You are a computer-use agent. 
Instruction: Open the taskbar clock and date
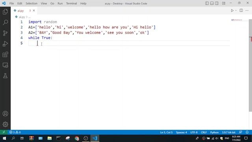click(236, 138)
